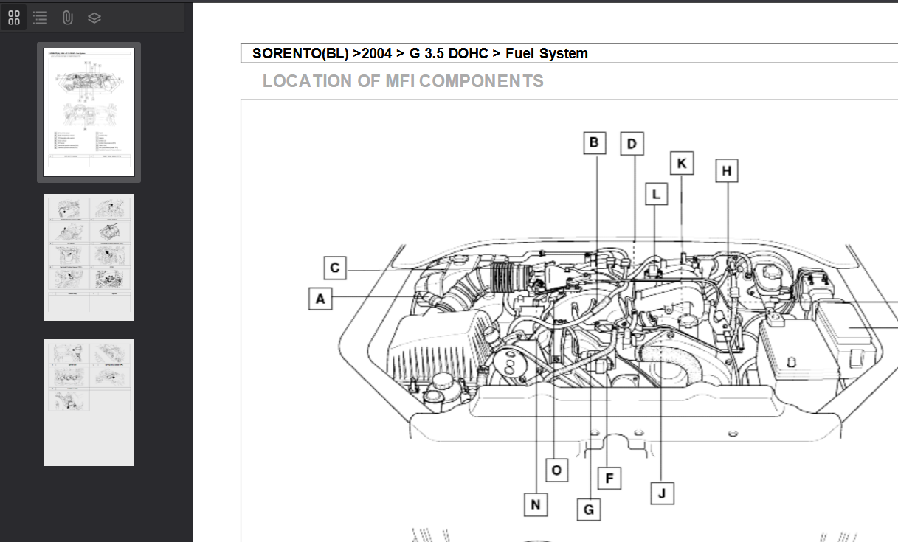Select the 'LOCATION OF MFI COMPONENTS' heading
898x542 pixels.
click(x=403, y=81)
